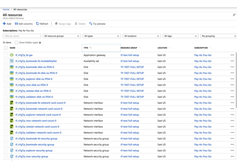Open tf_vYgTp_netstat-network-card-count-0 link
The width and height of the screenshot is (237, 168).
(37, 127)
